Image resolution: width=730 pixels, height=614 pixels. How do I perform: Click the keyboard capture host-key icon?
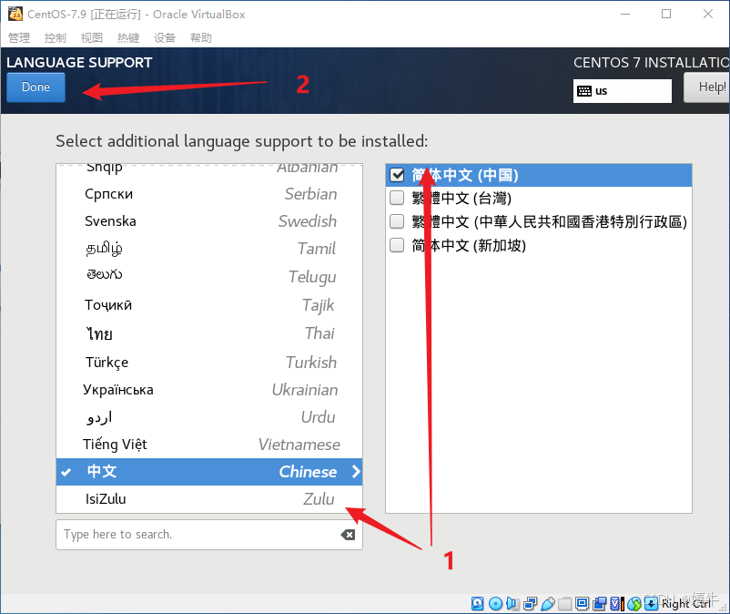(x=652, y=604)
